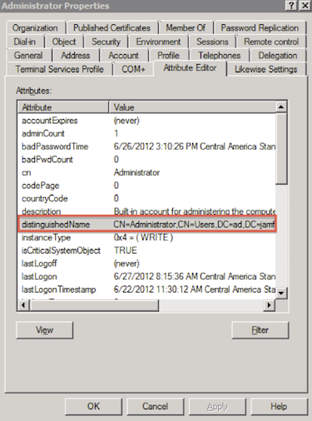Select the badPwdCount attribute row
312x421 pixels.
click(x=147, y=160)
